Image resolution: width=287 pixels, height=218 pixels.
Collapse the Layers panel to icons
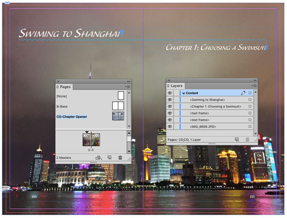255,80
